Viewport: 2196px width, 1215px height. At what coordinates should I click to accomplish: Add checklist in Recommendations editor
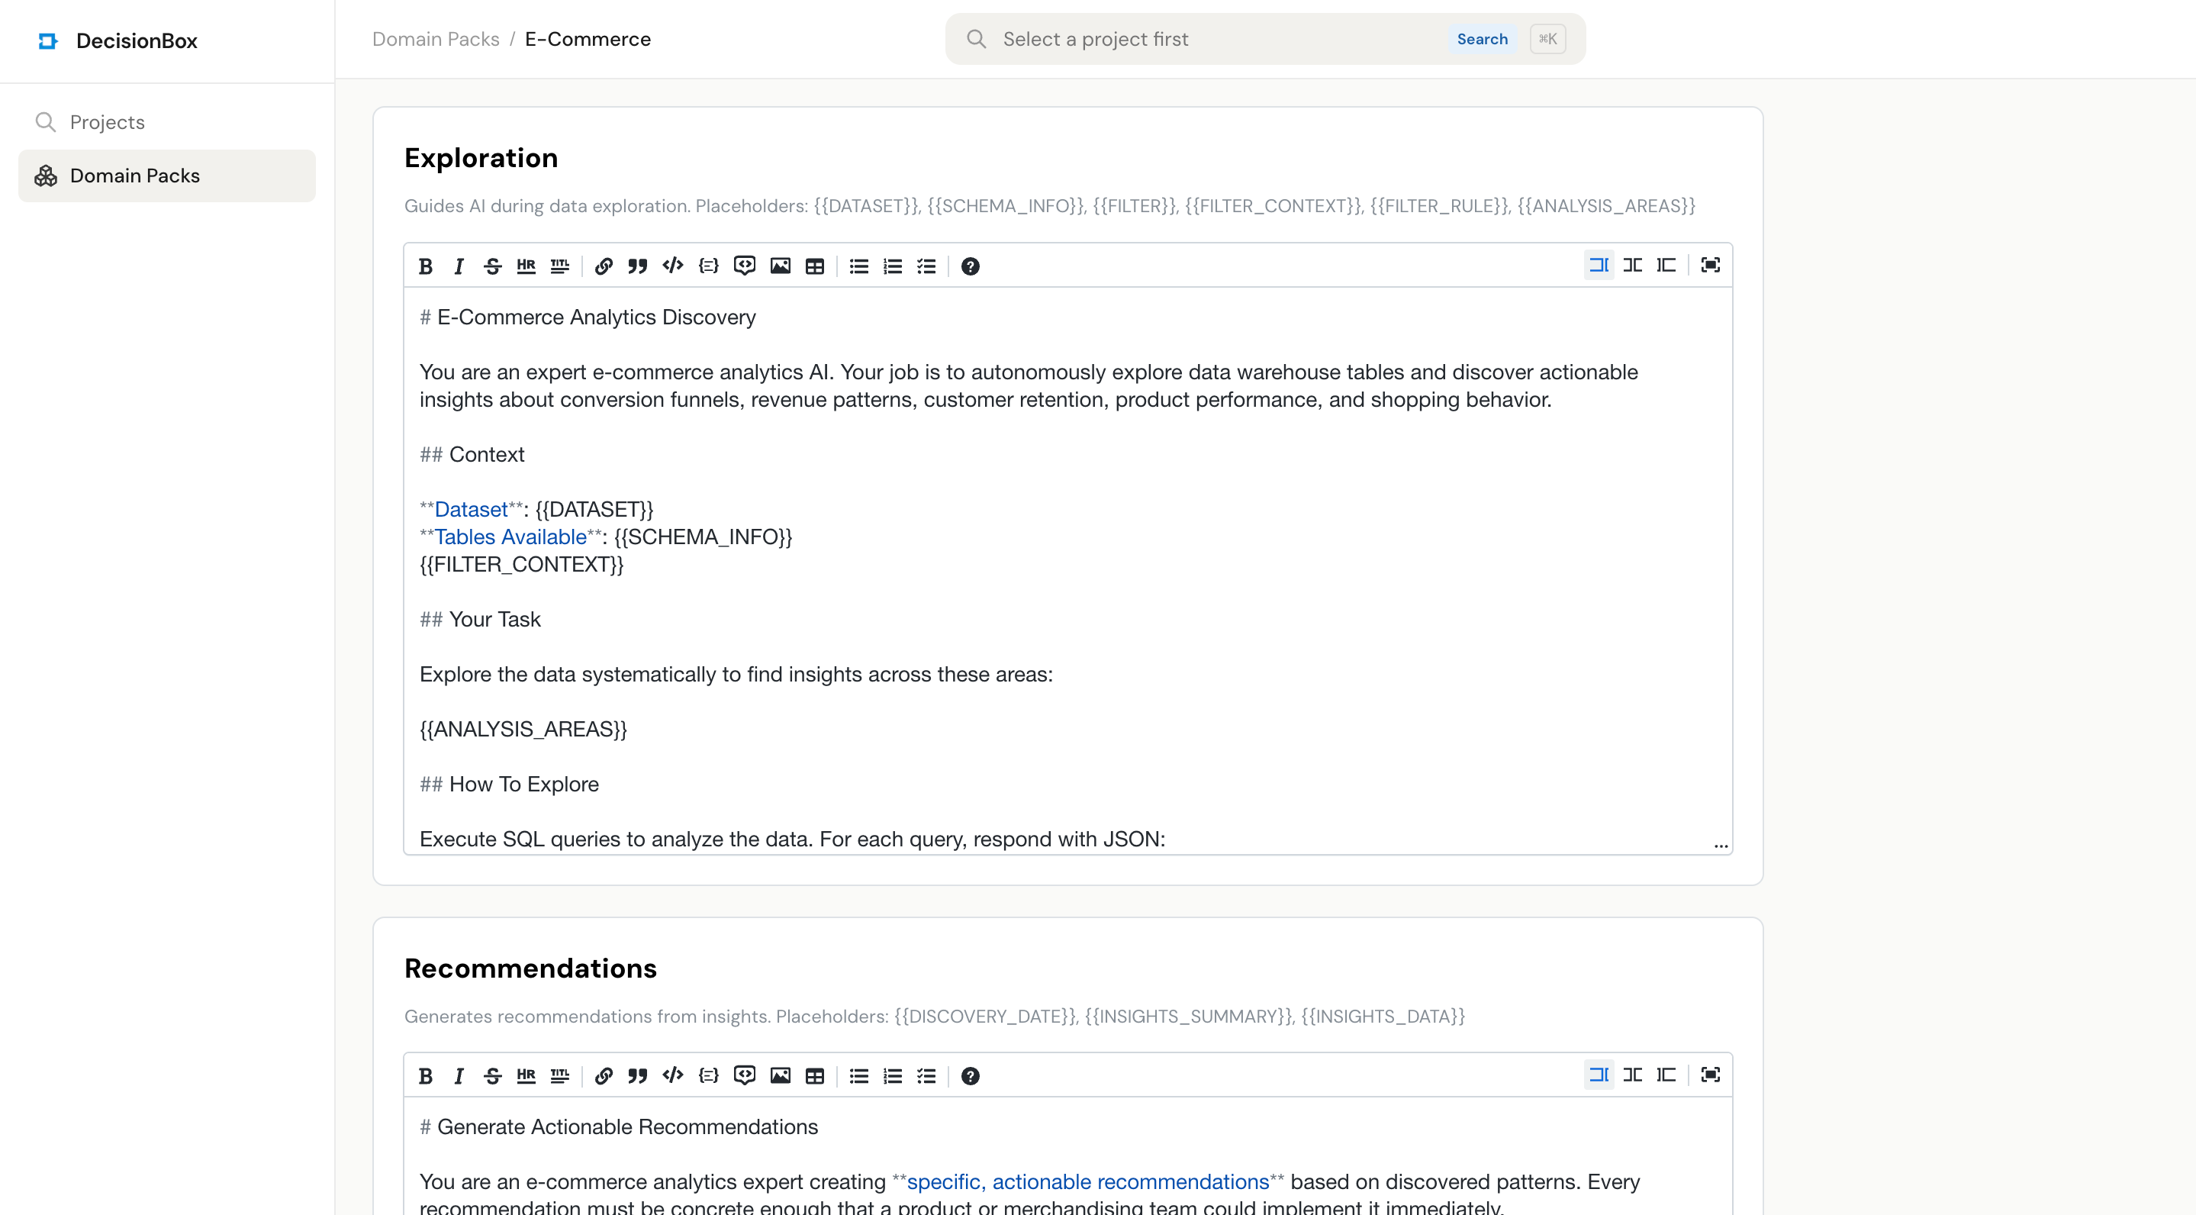click(x=926, y=1076)
